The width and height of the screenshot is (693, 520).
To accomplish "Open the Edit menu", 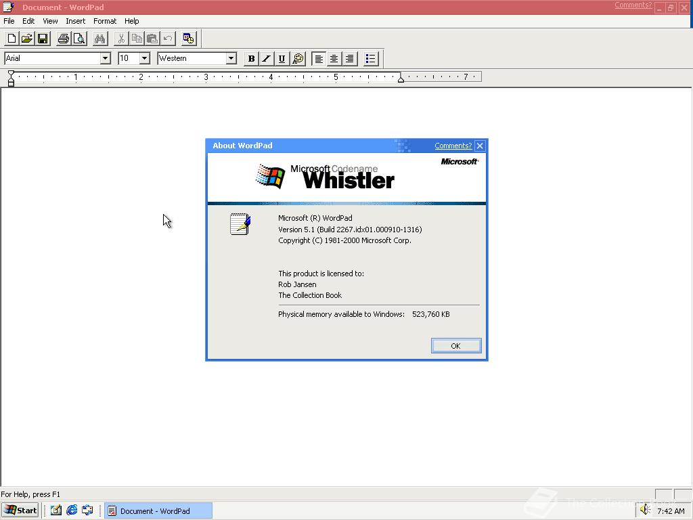I will tap(28, 21).
